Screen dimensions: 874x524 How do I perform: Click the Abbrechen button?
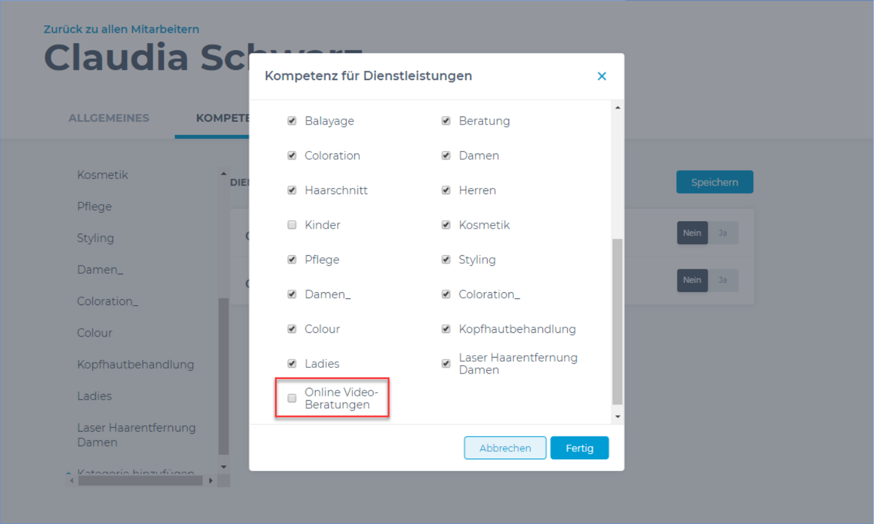tap(505, 448)
